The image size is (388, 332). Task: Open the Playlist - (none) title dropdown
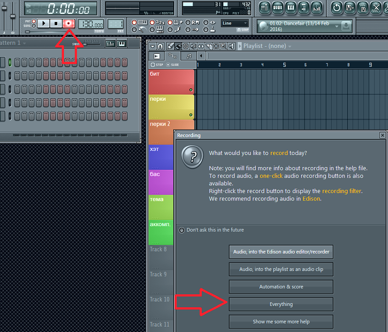[x=290, y=46]
